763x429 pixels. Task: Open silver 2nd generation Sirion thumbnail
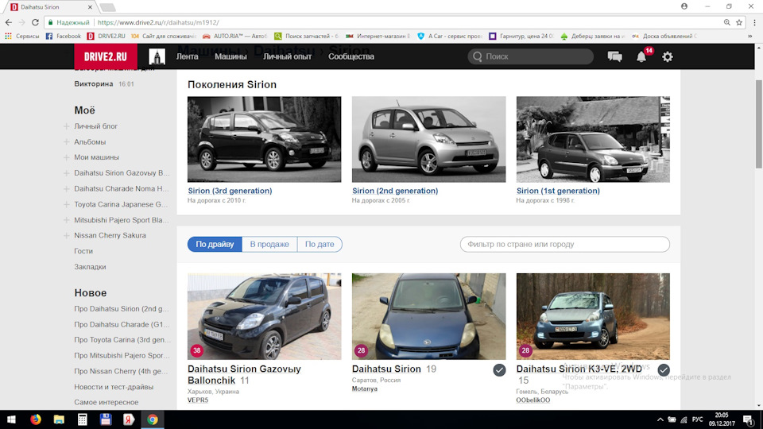(428, 139)
